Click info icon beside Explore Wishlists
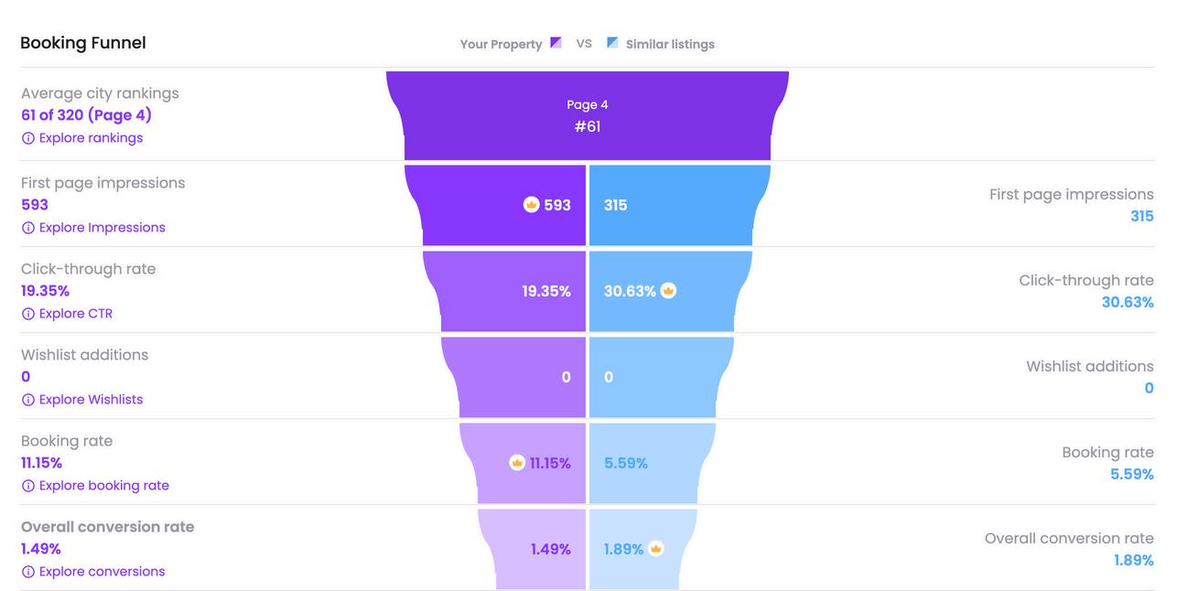This screenshot has width=1177, height=591. point(28,400)
